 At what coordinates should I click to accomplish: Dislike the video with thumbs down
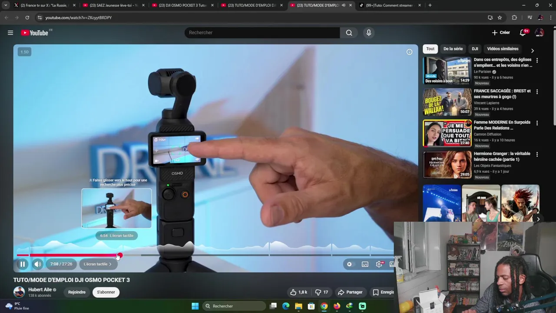(321, 292)
